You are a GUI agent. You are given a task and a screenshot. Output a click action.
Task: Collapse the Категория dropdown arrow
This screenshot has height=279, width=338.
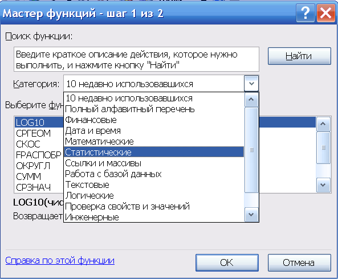tap(251, 84)
